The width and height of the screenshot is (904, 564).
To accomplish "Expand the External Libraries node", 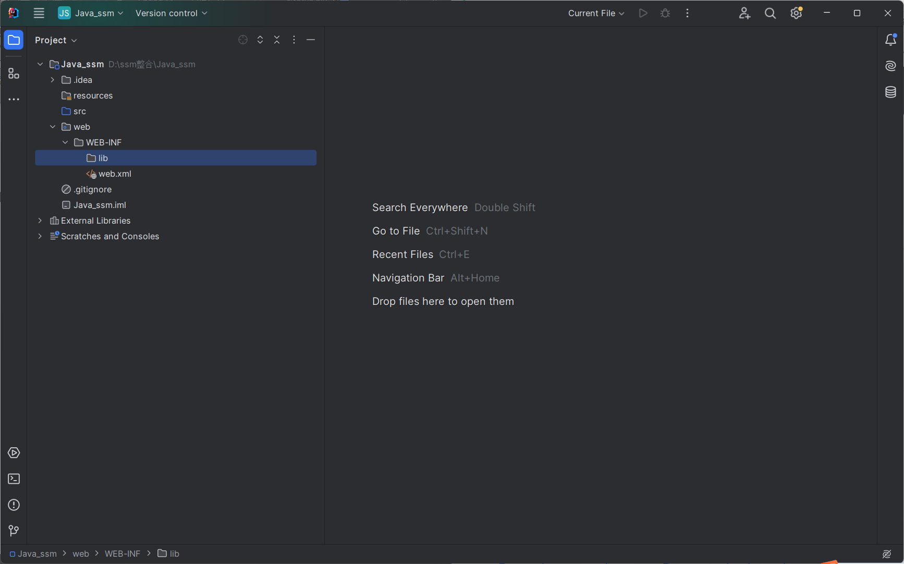I will tap(40, 220).
